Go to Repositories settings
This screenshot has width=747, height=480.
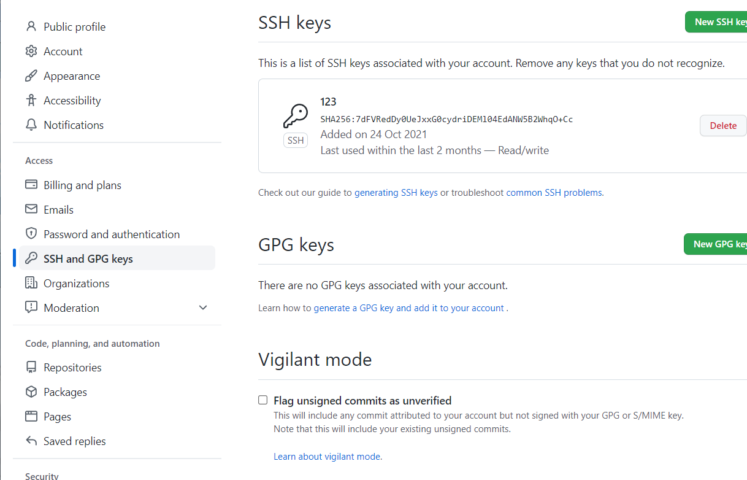point(72,368)
